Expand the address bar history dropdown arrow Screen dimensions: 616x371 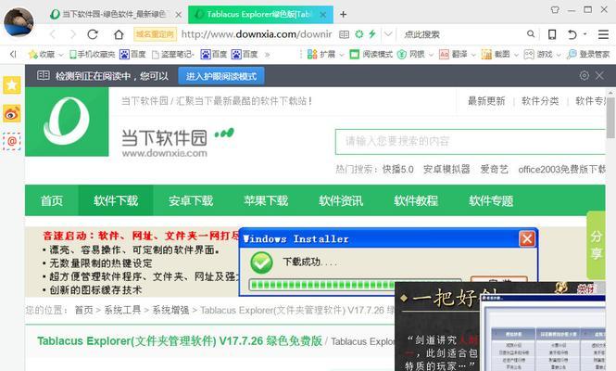388,34
